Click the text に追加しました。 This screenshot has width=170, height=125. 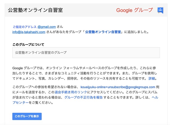136,32
